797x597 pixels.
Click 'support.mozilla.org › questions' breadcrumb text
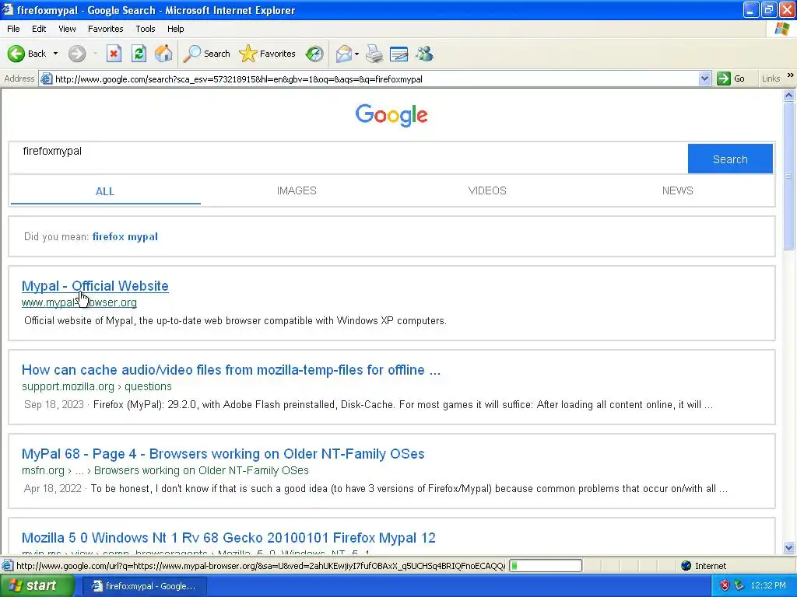[x=97, y=386]
